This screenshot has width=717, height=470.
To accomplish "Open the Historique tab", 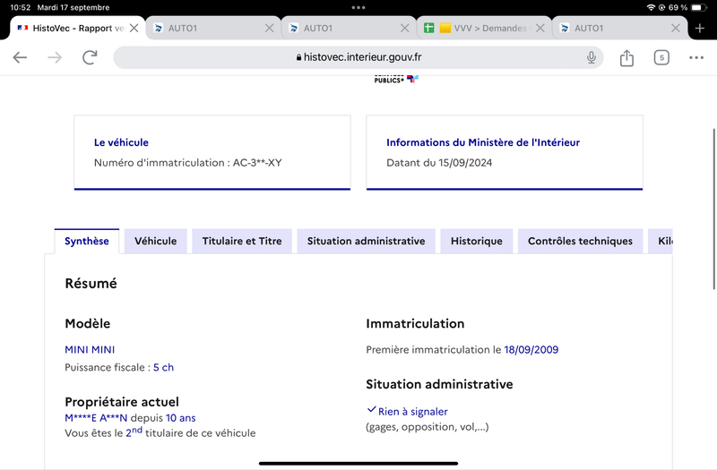I will pyautogui.click(x=477, y=241).
